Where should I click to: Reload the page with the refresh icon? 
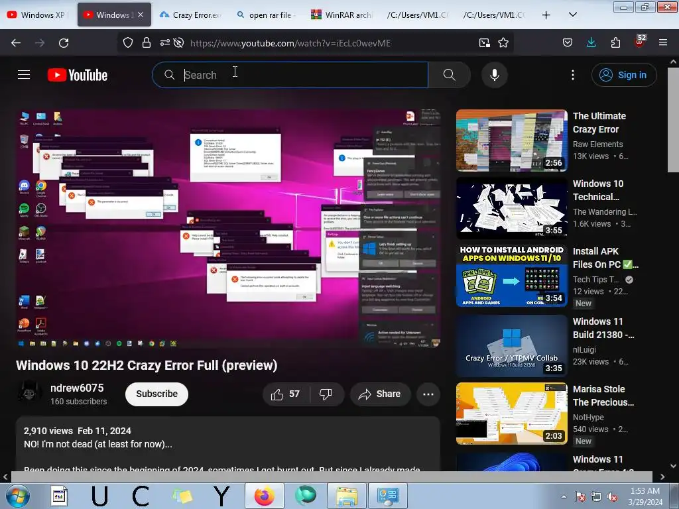64,43
